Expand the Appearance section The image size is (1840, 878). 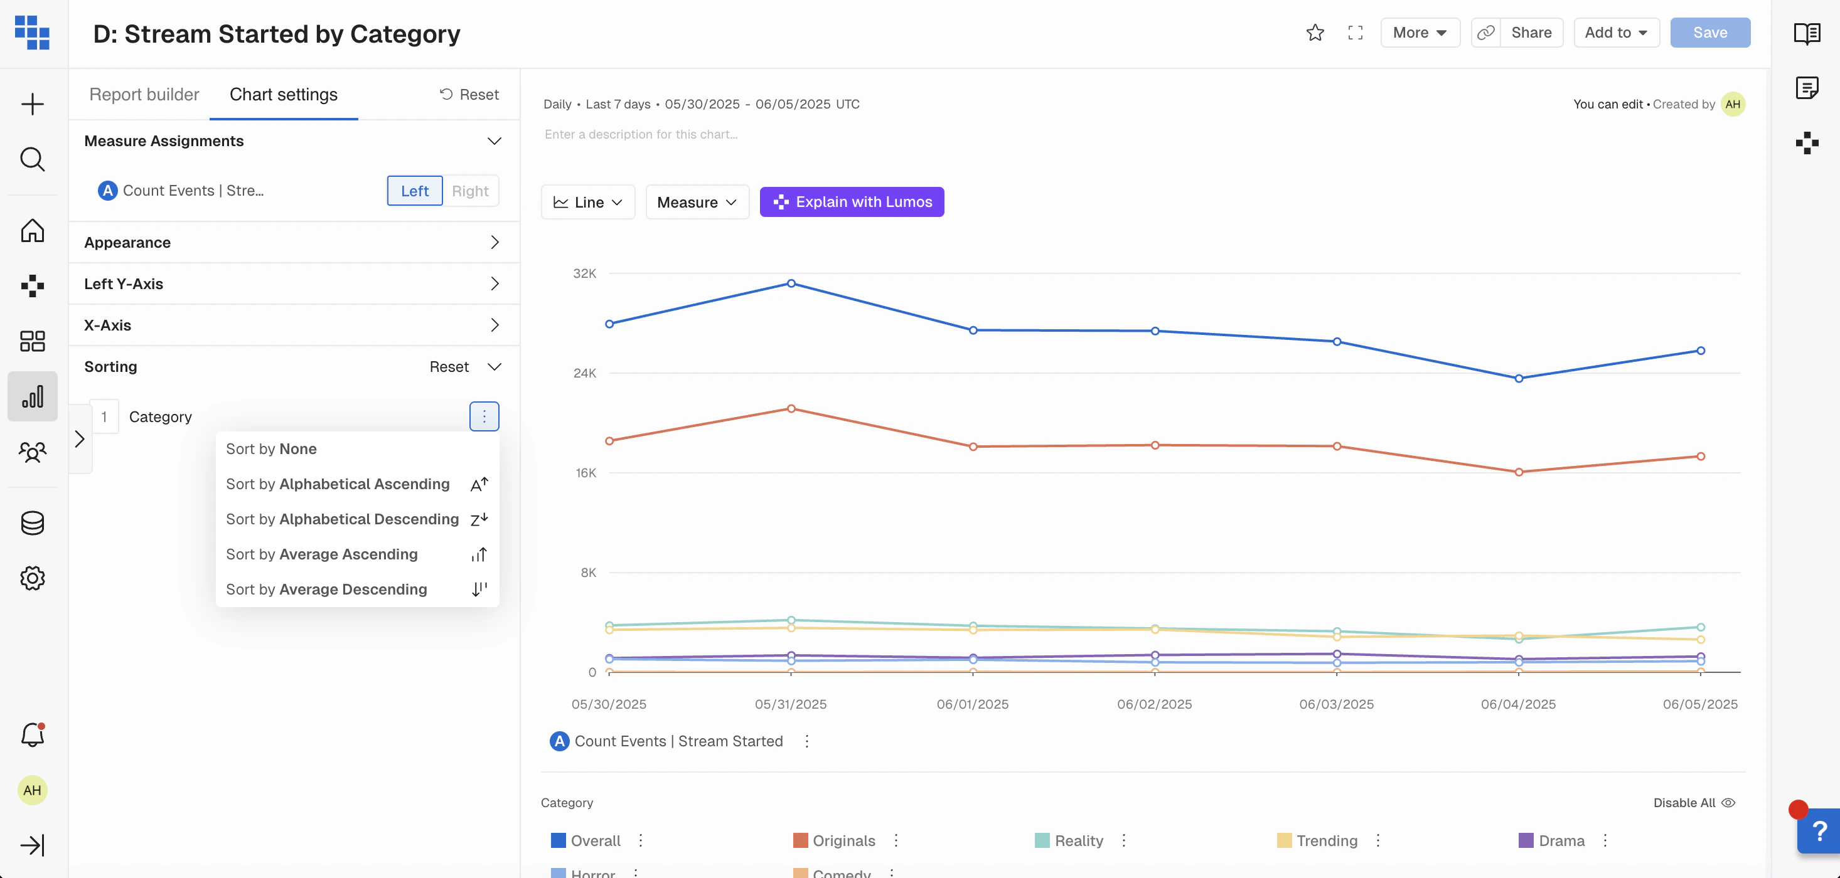click(294, 243)
